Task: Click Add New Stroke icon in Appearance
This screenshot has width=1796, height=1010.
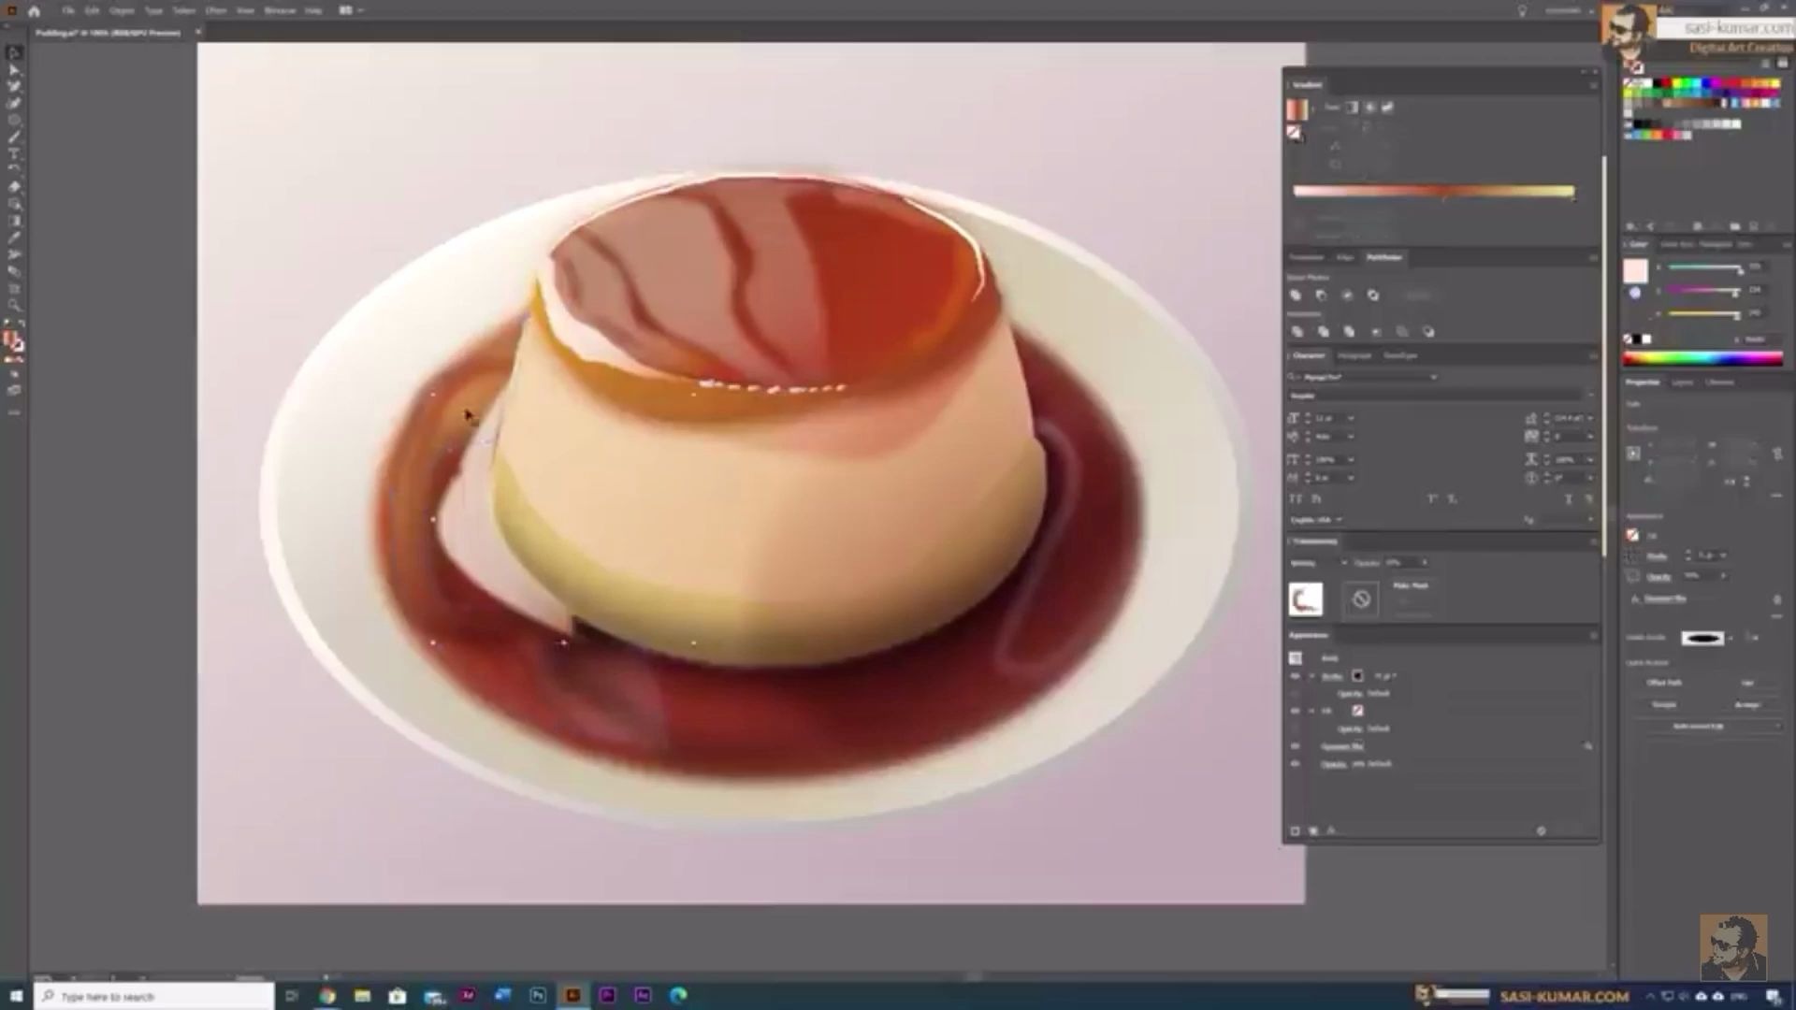Action: (1296, 830)
